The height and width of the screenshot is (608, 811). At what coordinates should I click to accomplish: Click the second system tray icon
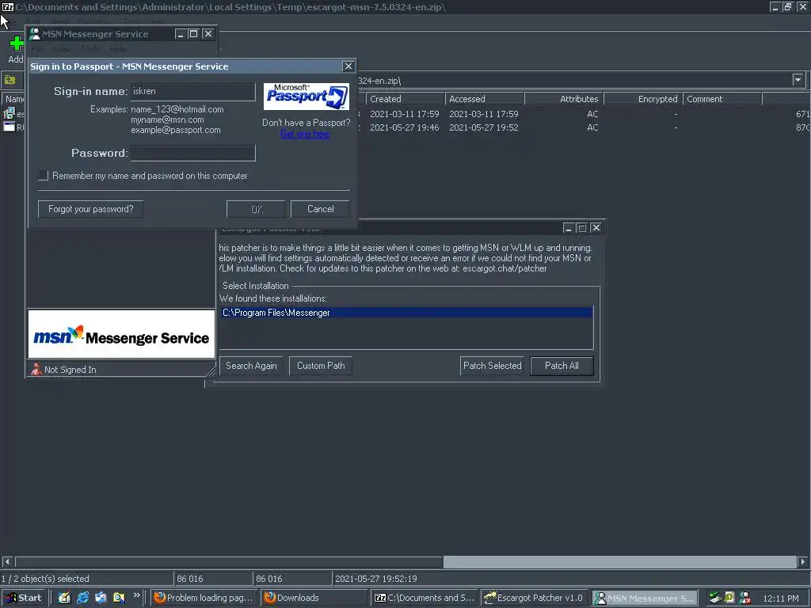click(729, 598)
